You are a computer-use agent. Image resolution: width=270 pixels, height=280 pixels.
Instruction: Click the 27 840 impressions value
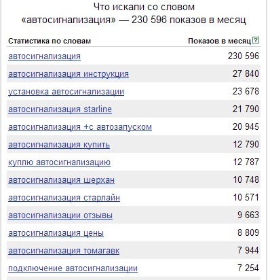246,73
